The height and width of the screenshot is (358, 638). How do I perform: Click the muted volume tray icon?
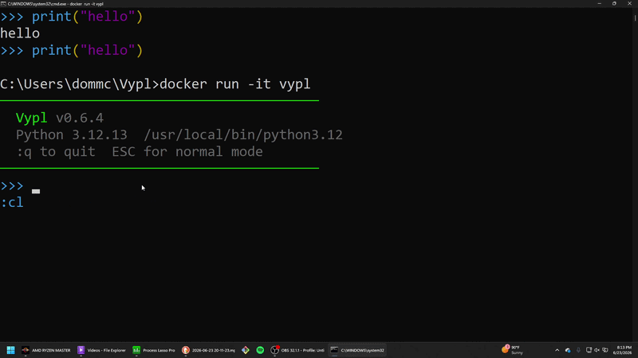(x=597, y=350)
